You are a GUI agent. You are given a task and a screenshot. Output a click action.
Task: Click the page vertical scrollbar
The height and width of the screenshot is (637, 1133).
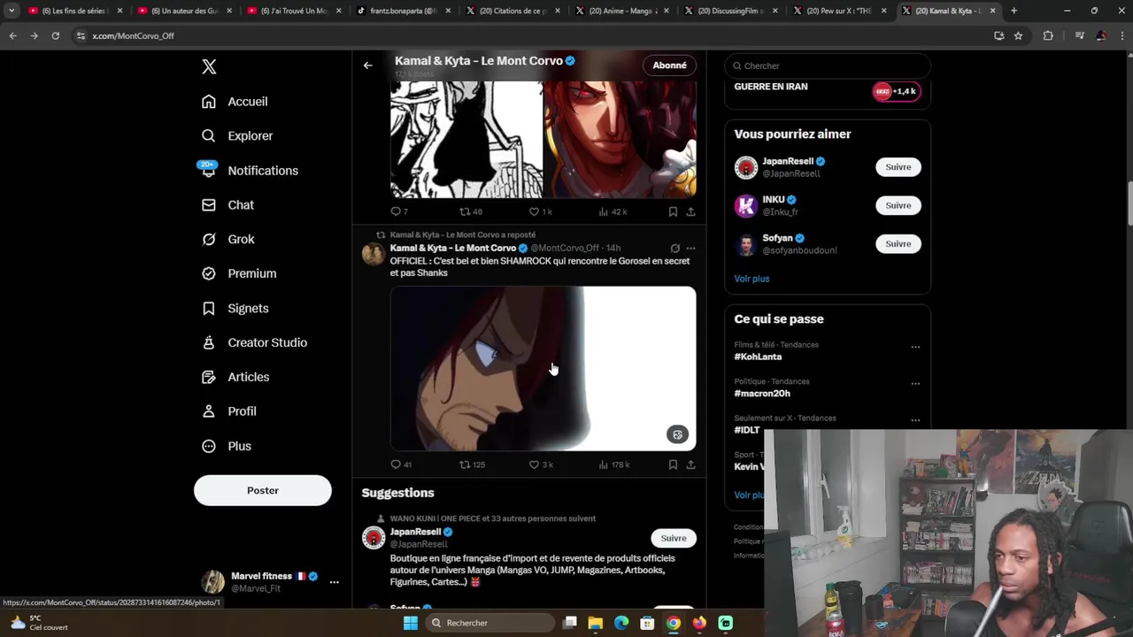1129,203
